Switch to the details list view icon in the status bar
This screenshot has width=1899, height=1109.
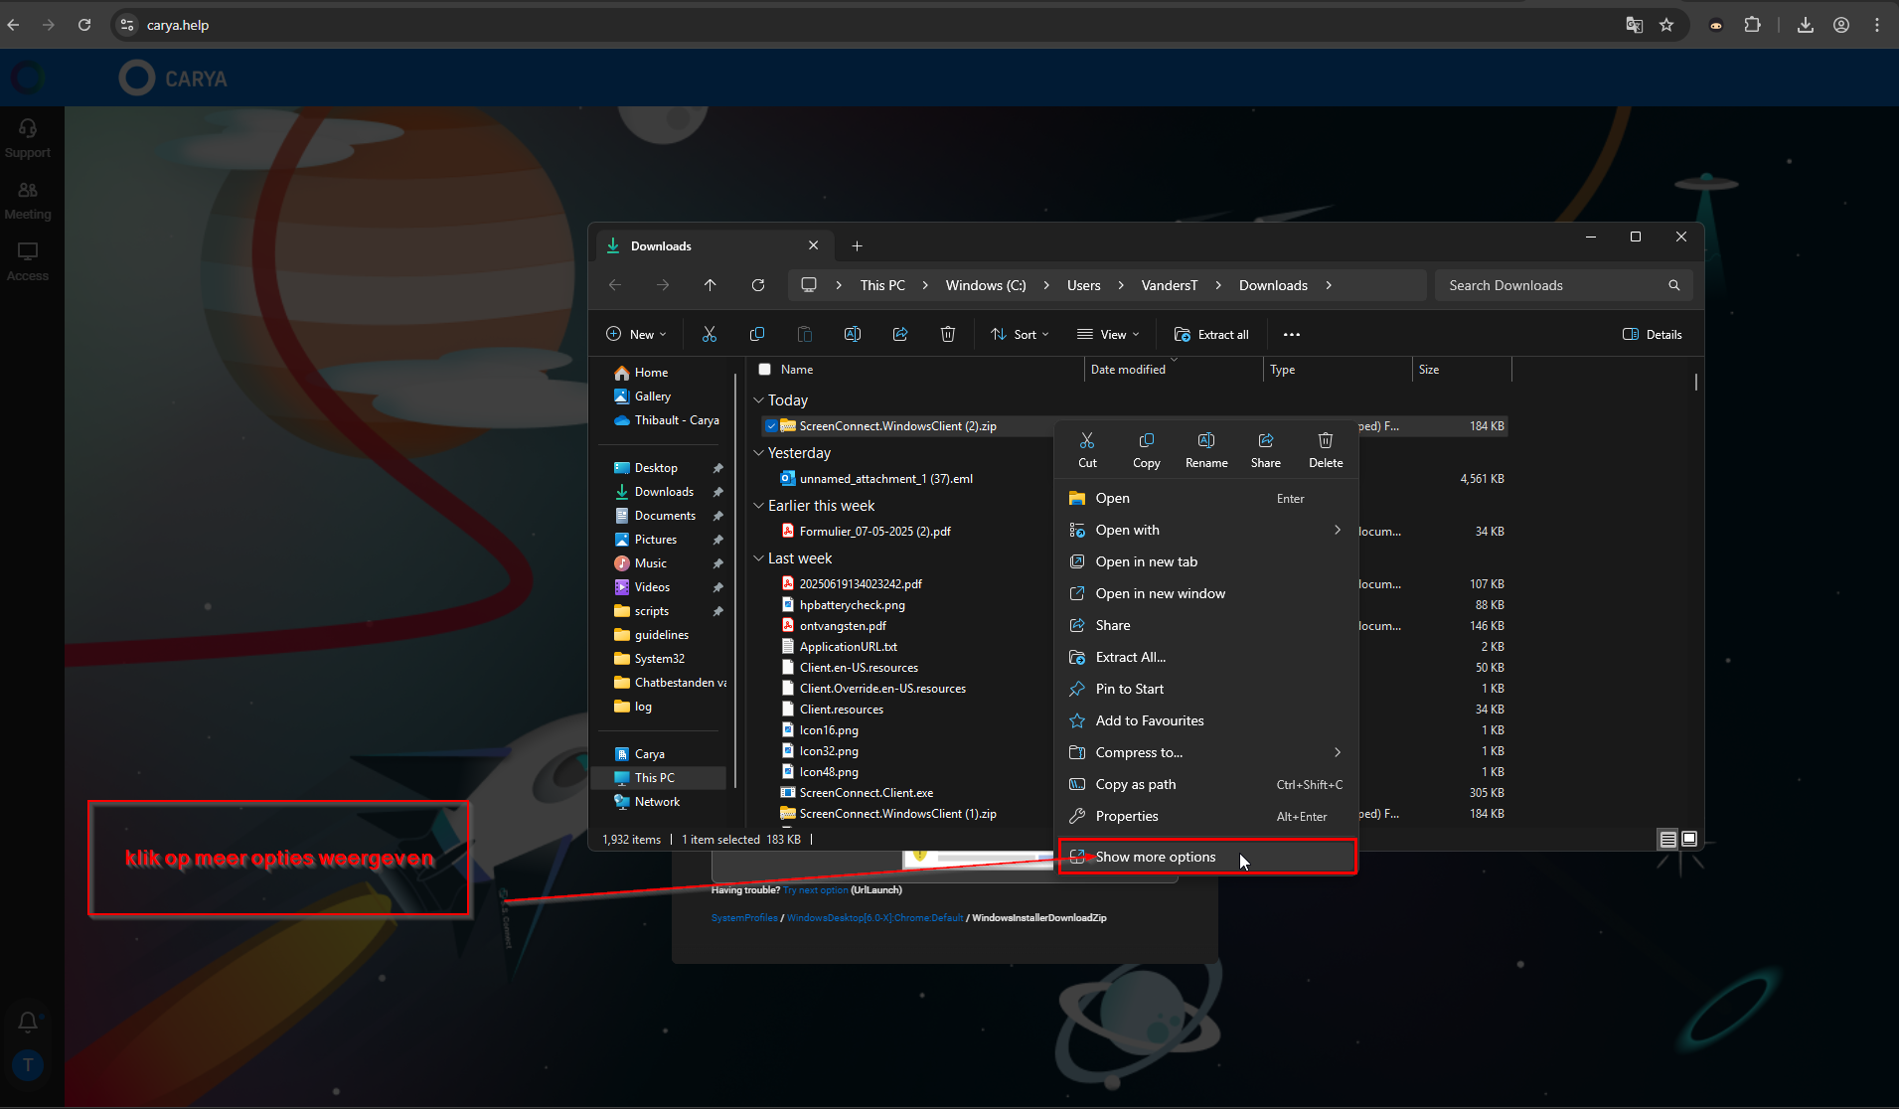click(x=1668, y=840)
